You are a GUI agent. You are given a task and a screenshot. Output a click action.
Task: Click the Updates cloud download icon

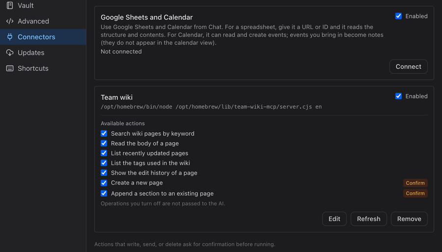tap(10, 53)
